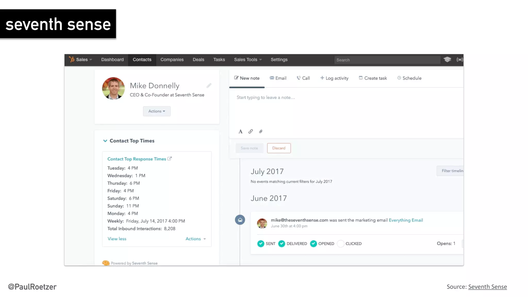Toggle the CLICKED status circle
Image resolution: width=528 pixels, height=297 pixels.
(x=340, y=244)
